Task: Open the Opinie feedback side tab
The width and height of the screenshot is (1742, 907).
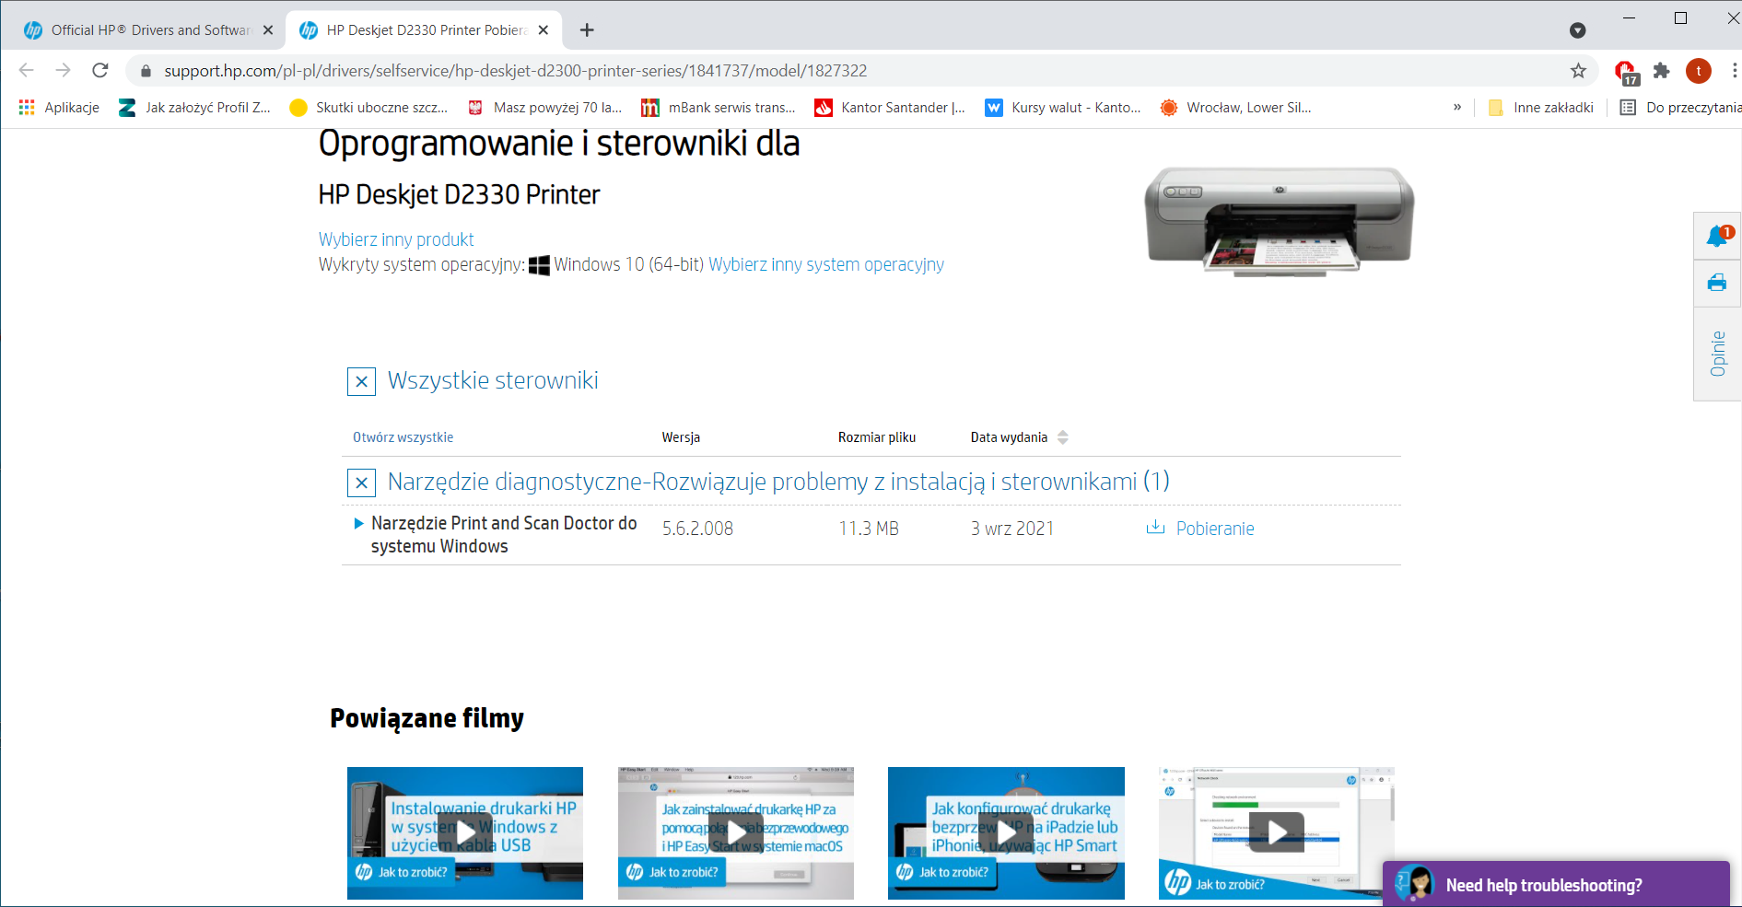Action: tap(1718, 354)
